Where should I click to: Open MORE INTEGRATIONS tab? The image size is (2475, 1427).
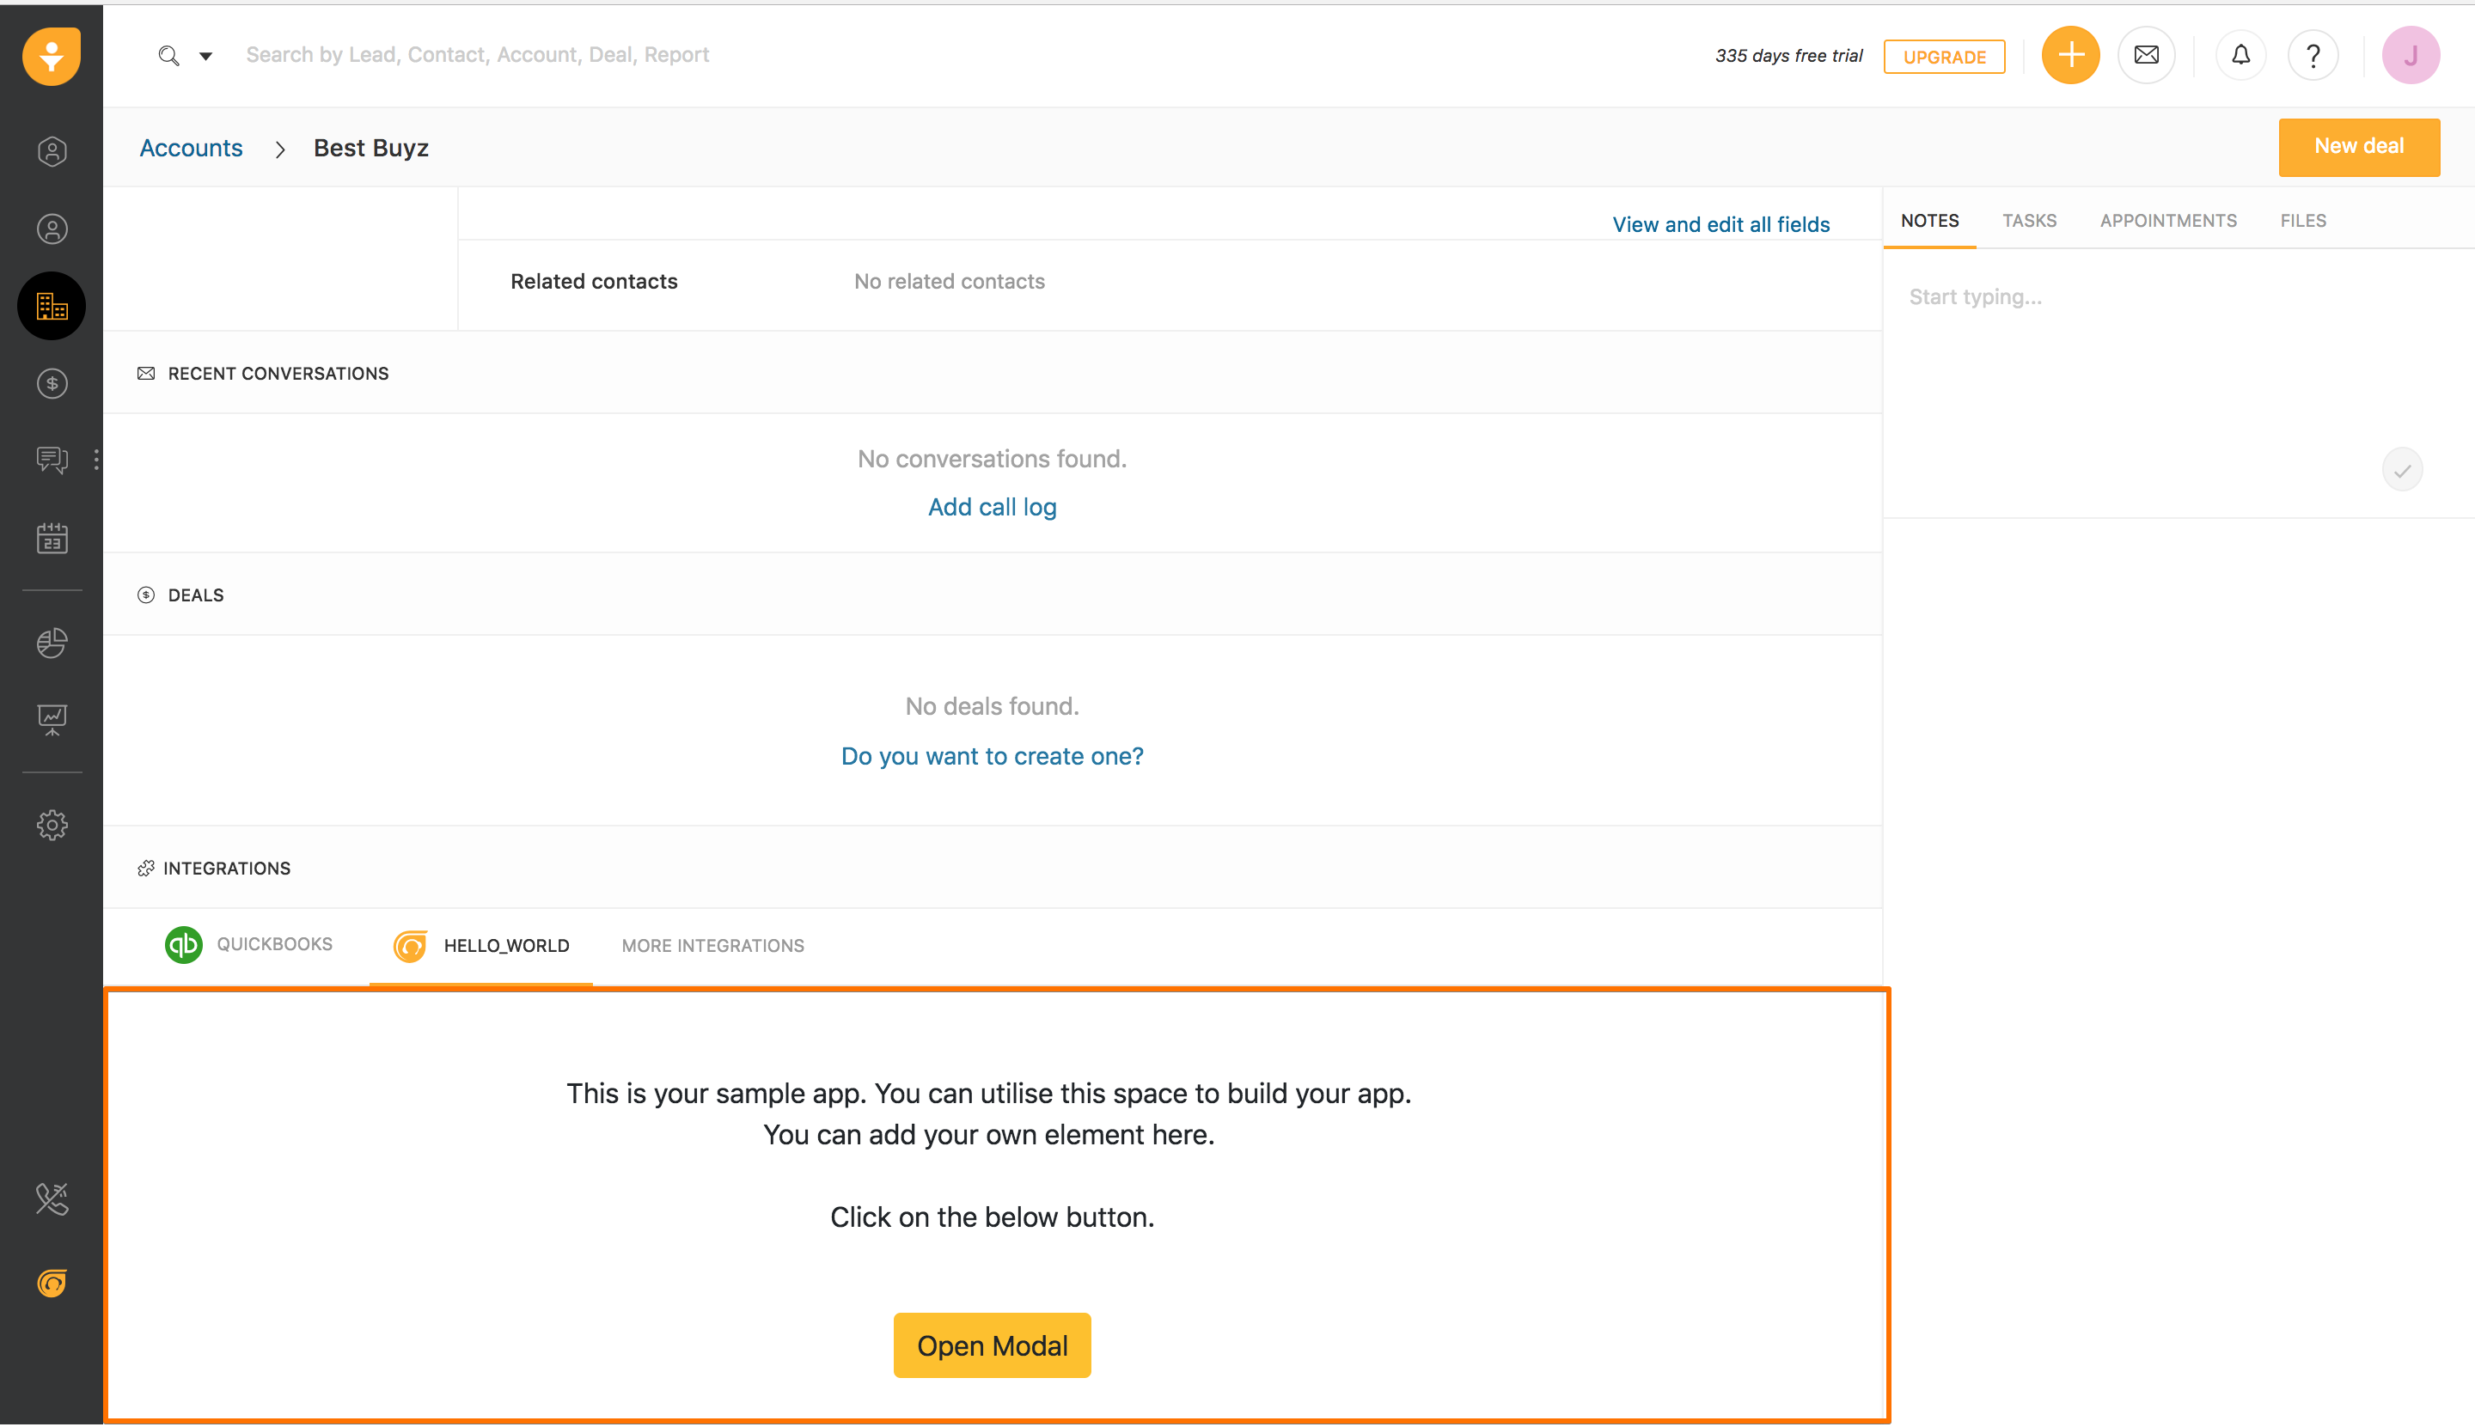[712, 946]
